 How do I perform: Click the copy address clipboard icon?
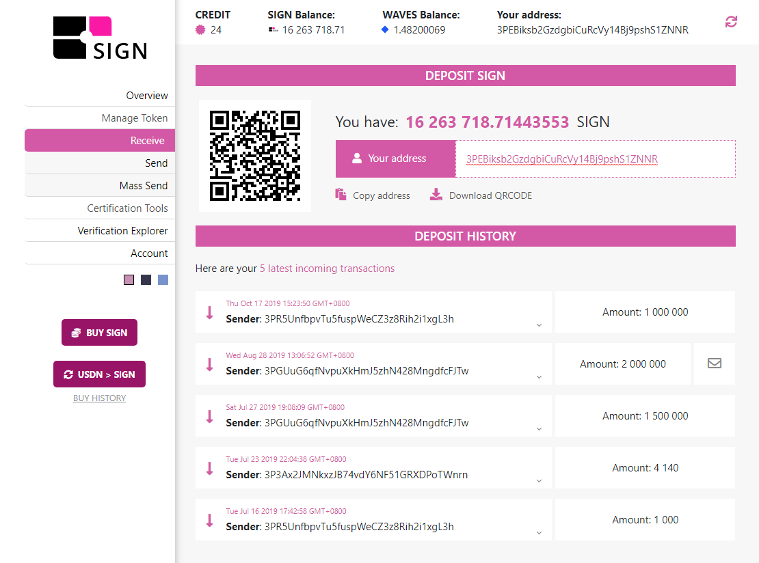[x=341, y=195]
